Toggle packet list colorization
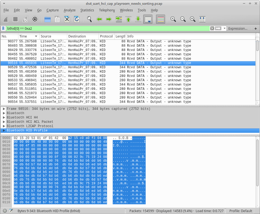Screen dimensions: 260x214 point(161,19)
